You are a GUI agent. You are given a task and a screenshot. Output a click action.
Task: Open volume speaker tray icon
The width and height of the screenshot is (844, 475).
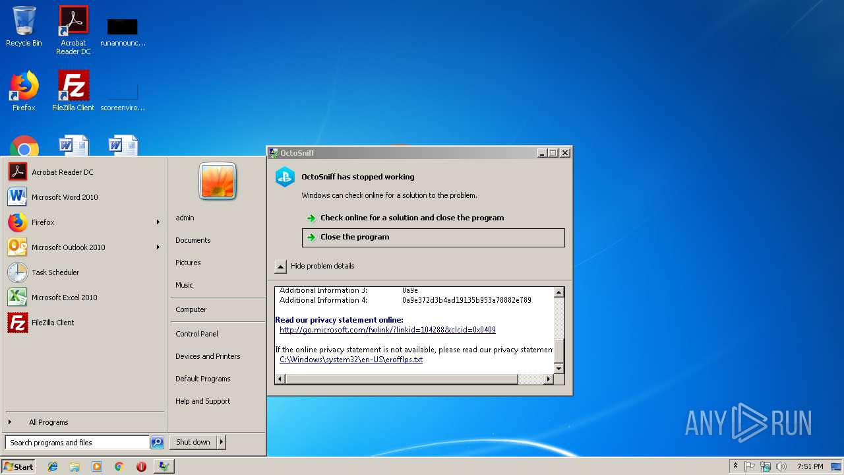(x=781, y=466)
